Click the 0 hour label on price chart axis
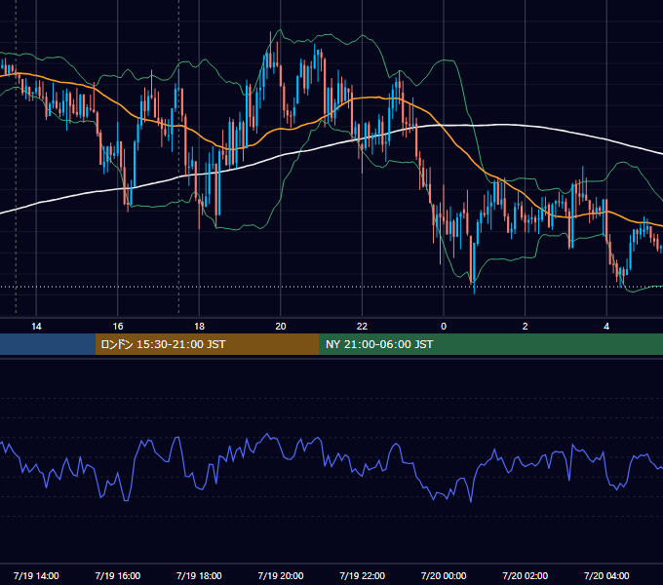663x585 pixels. click(x=444, y=327)
